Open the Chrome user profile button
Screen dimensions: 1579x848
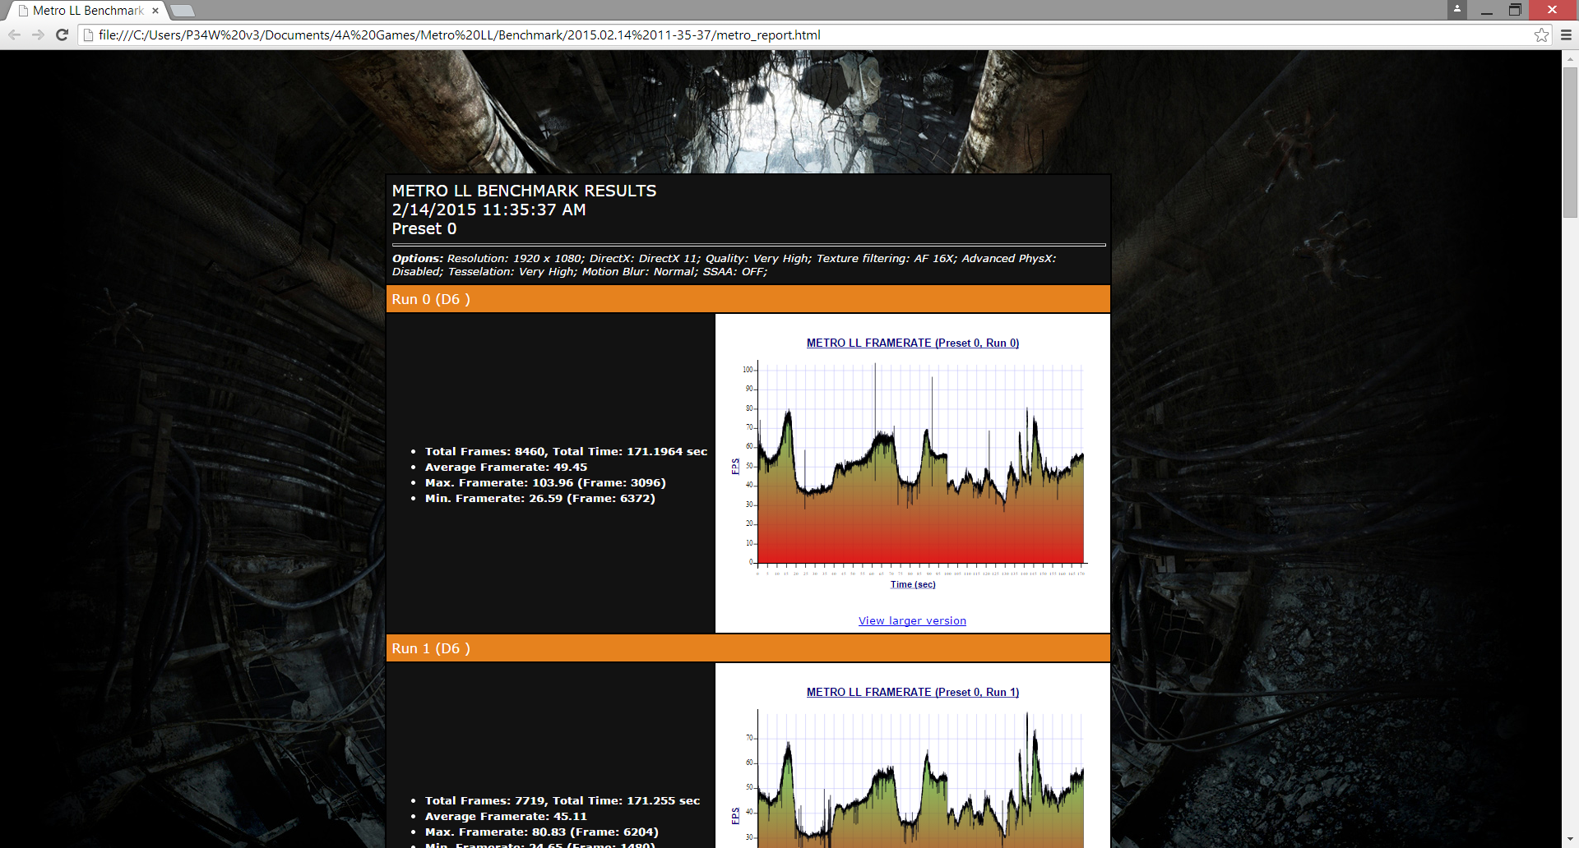point(1457,9)
